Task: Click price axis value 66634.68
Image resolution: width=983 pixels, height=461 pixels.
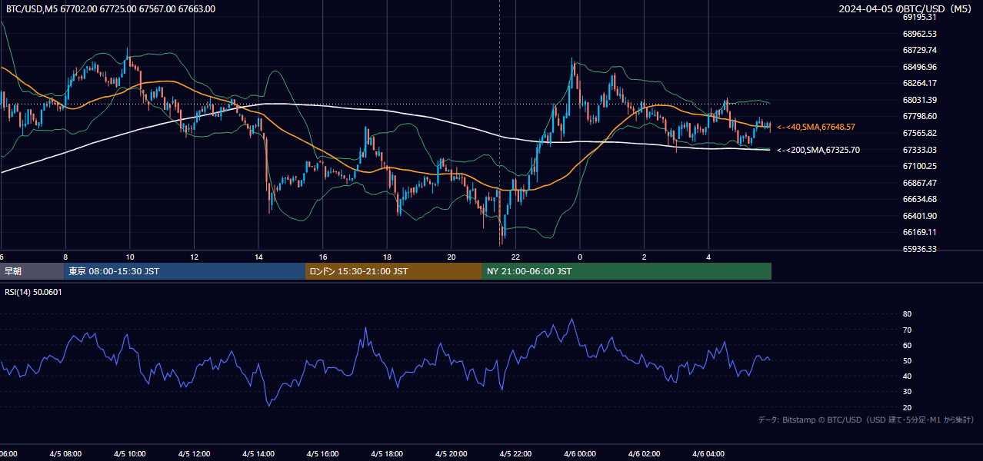Action: [x=919, y=199]
